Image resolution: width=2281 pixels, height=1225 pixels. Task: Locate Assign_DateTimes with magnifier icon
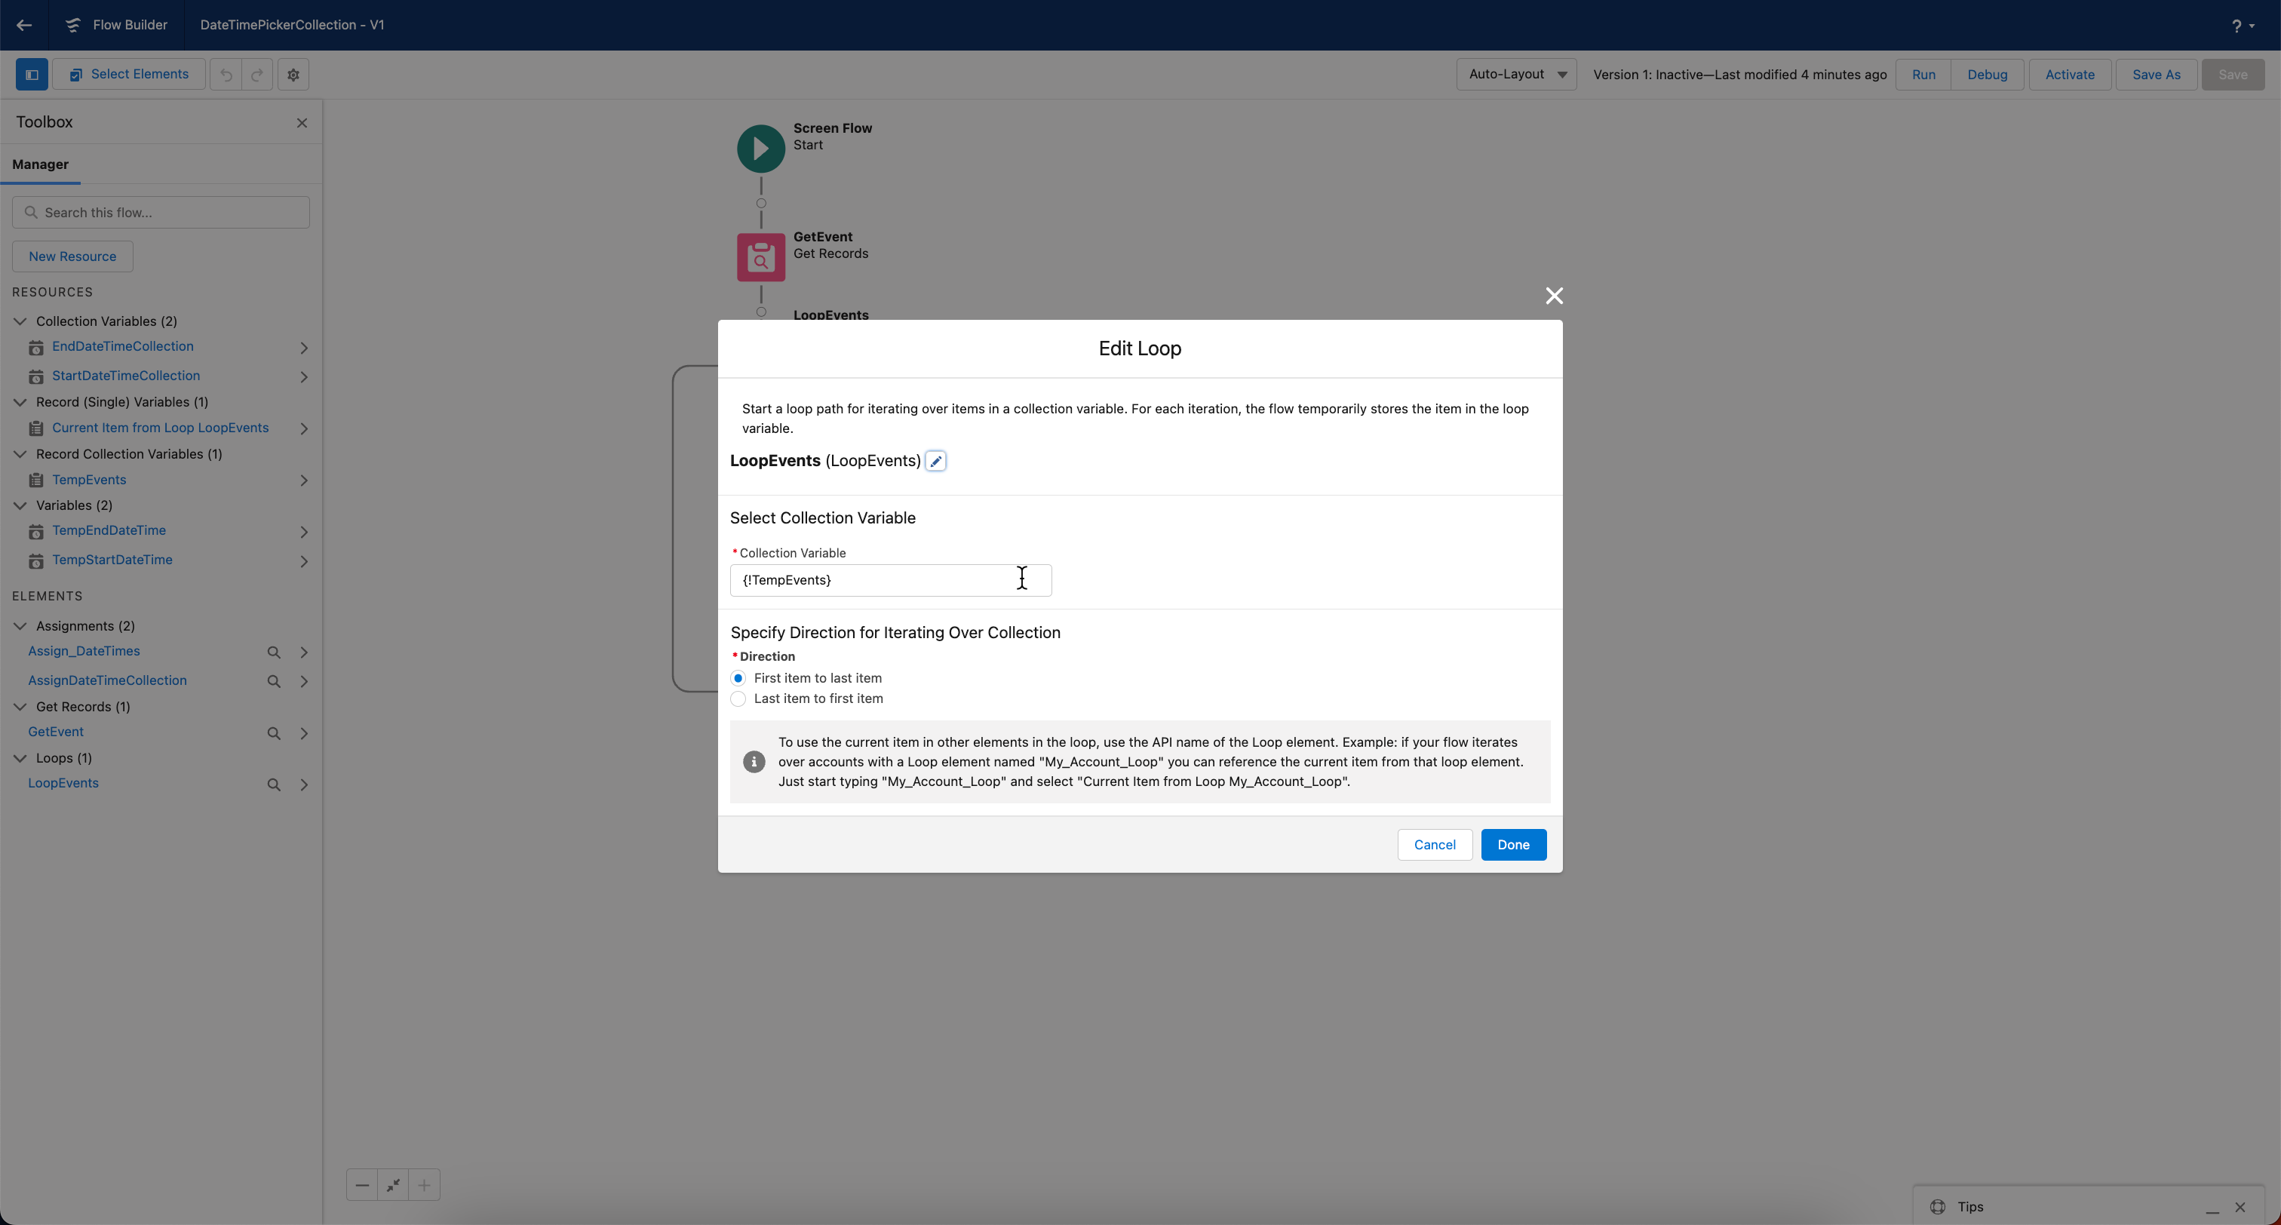[274, 652]
